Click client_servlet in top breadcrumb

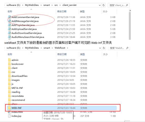pos(69,5)
